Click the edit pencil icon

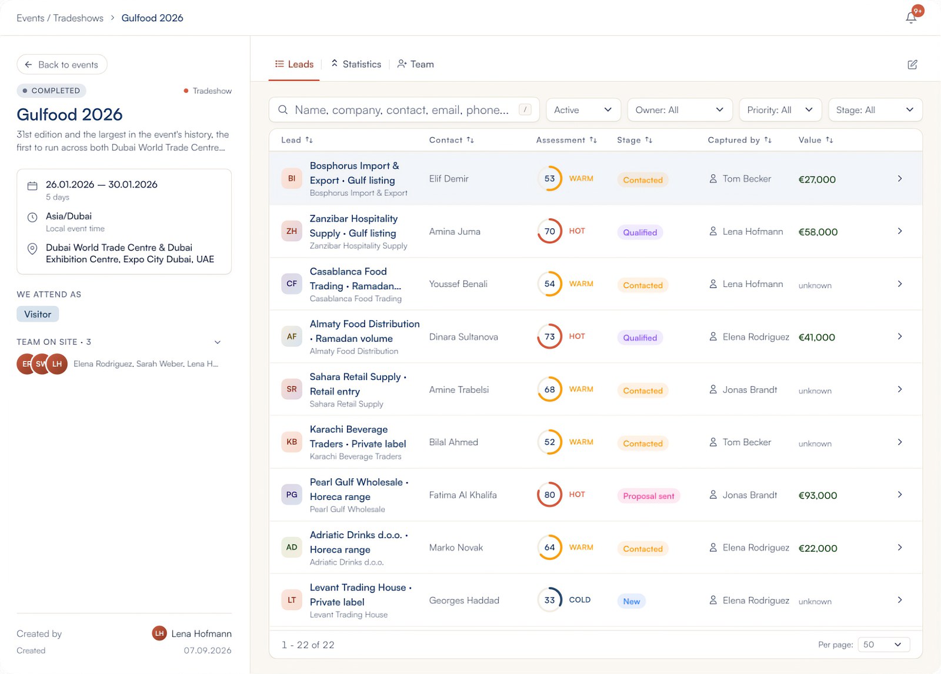click(x=912, y=65)
